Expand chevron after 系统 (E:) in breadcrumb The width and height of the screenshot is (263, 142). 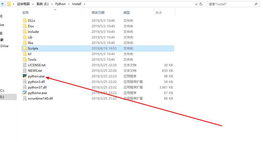click(52, 4)
